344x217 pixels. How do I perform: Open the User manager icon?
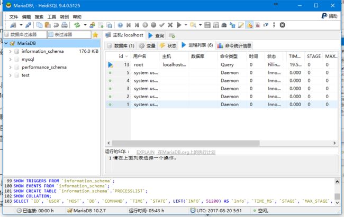(93, 25)
